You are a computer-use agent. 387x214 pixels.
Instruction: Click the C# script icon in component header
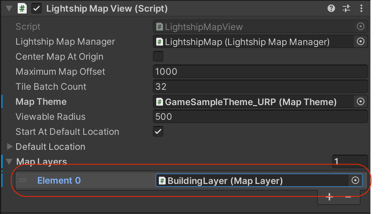click(22, 9)
